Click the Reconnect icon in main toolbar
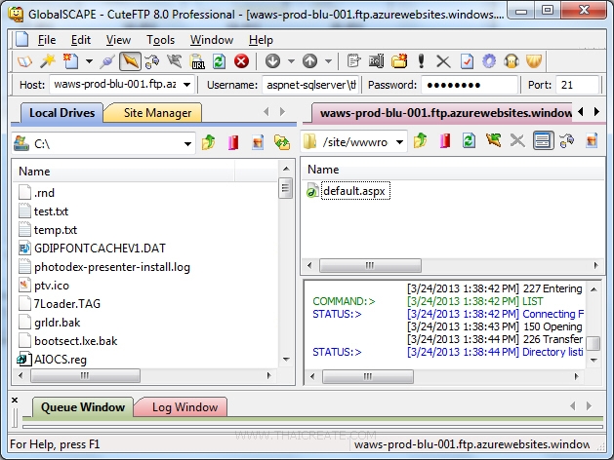This screenshot has width=614, height=460. click(x=152, y=61)
